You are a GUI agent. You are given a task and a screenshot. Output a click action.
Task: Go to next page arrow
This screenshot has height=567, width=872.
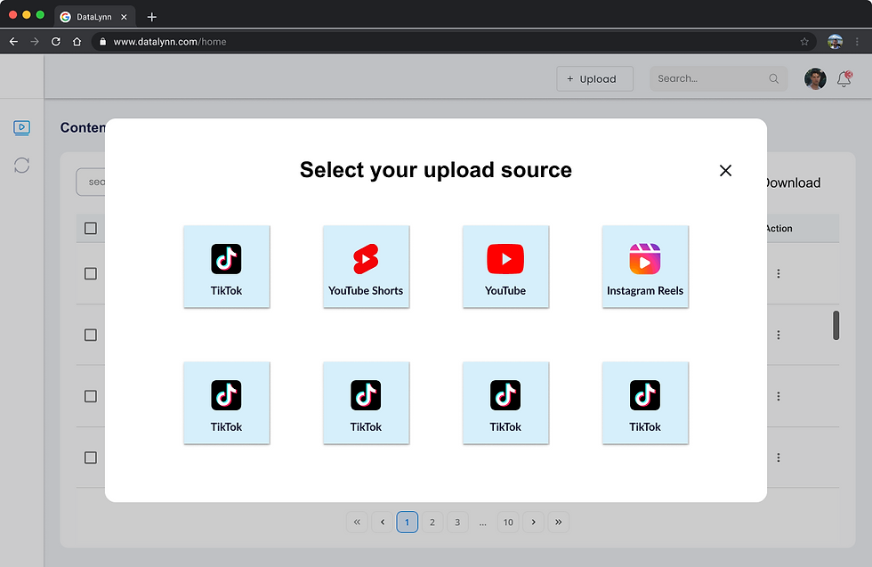click(533, 522)
